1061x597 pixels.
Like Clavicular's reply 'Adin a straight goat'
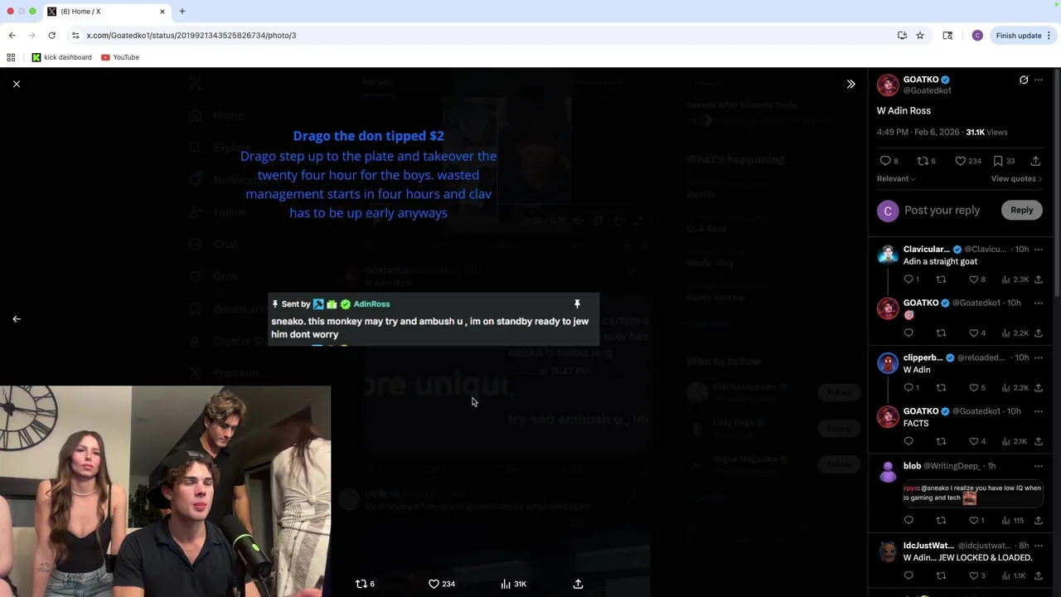[x=978, y=279]
